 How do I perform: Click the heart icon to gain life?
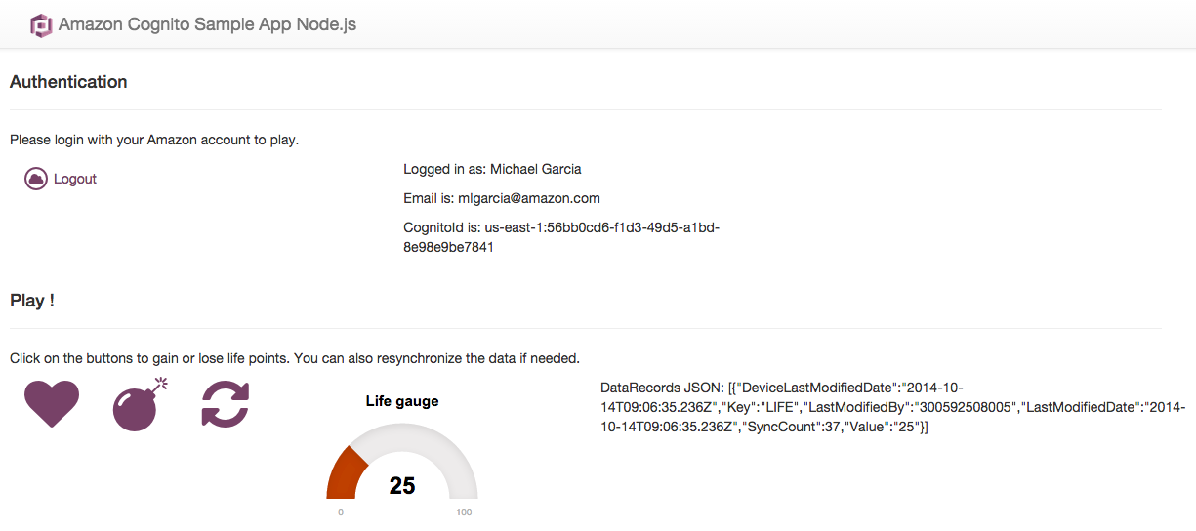[x=52, y=403]
